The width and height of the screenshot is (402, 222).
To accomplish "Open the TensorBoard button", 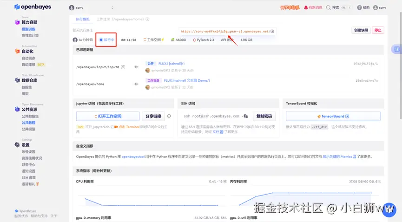I will pos(333,116).
